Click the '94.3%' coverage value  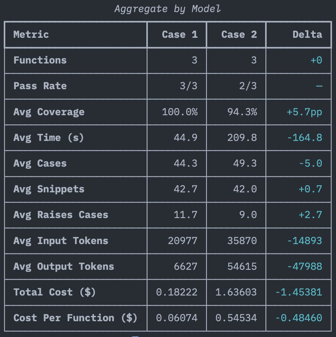(x=242, y=112)
